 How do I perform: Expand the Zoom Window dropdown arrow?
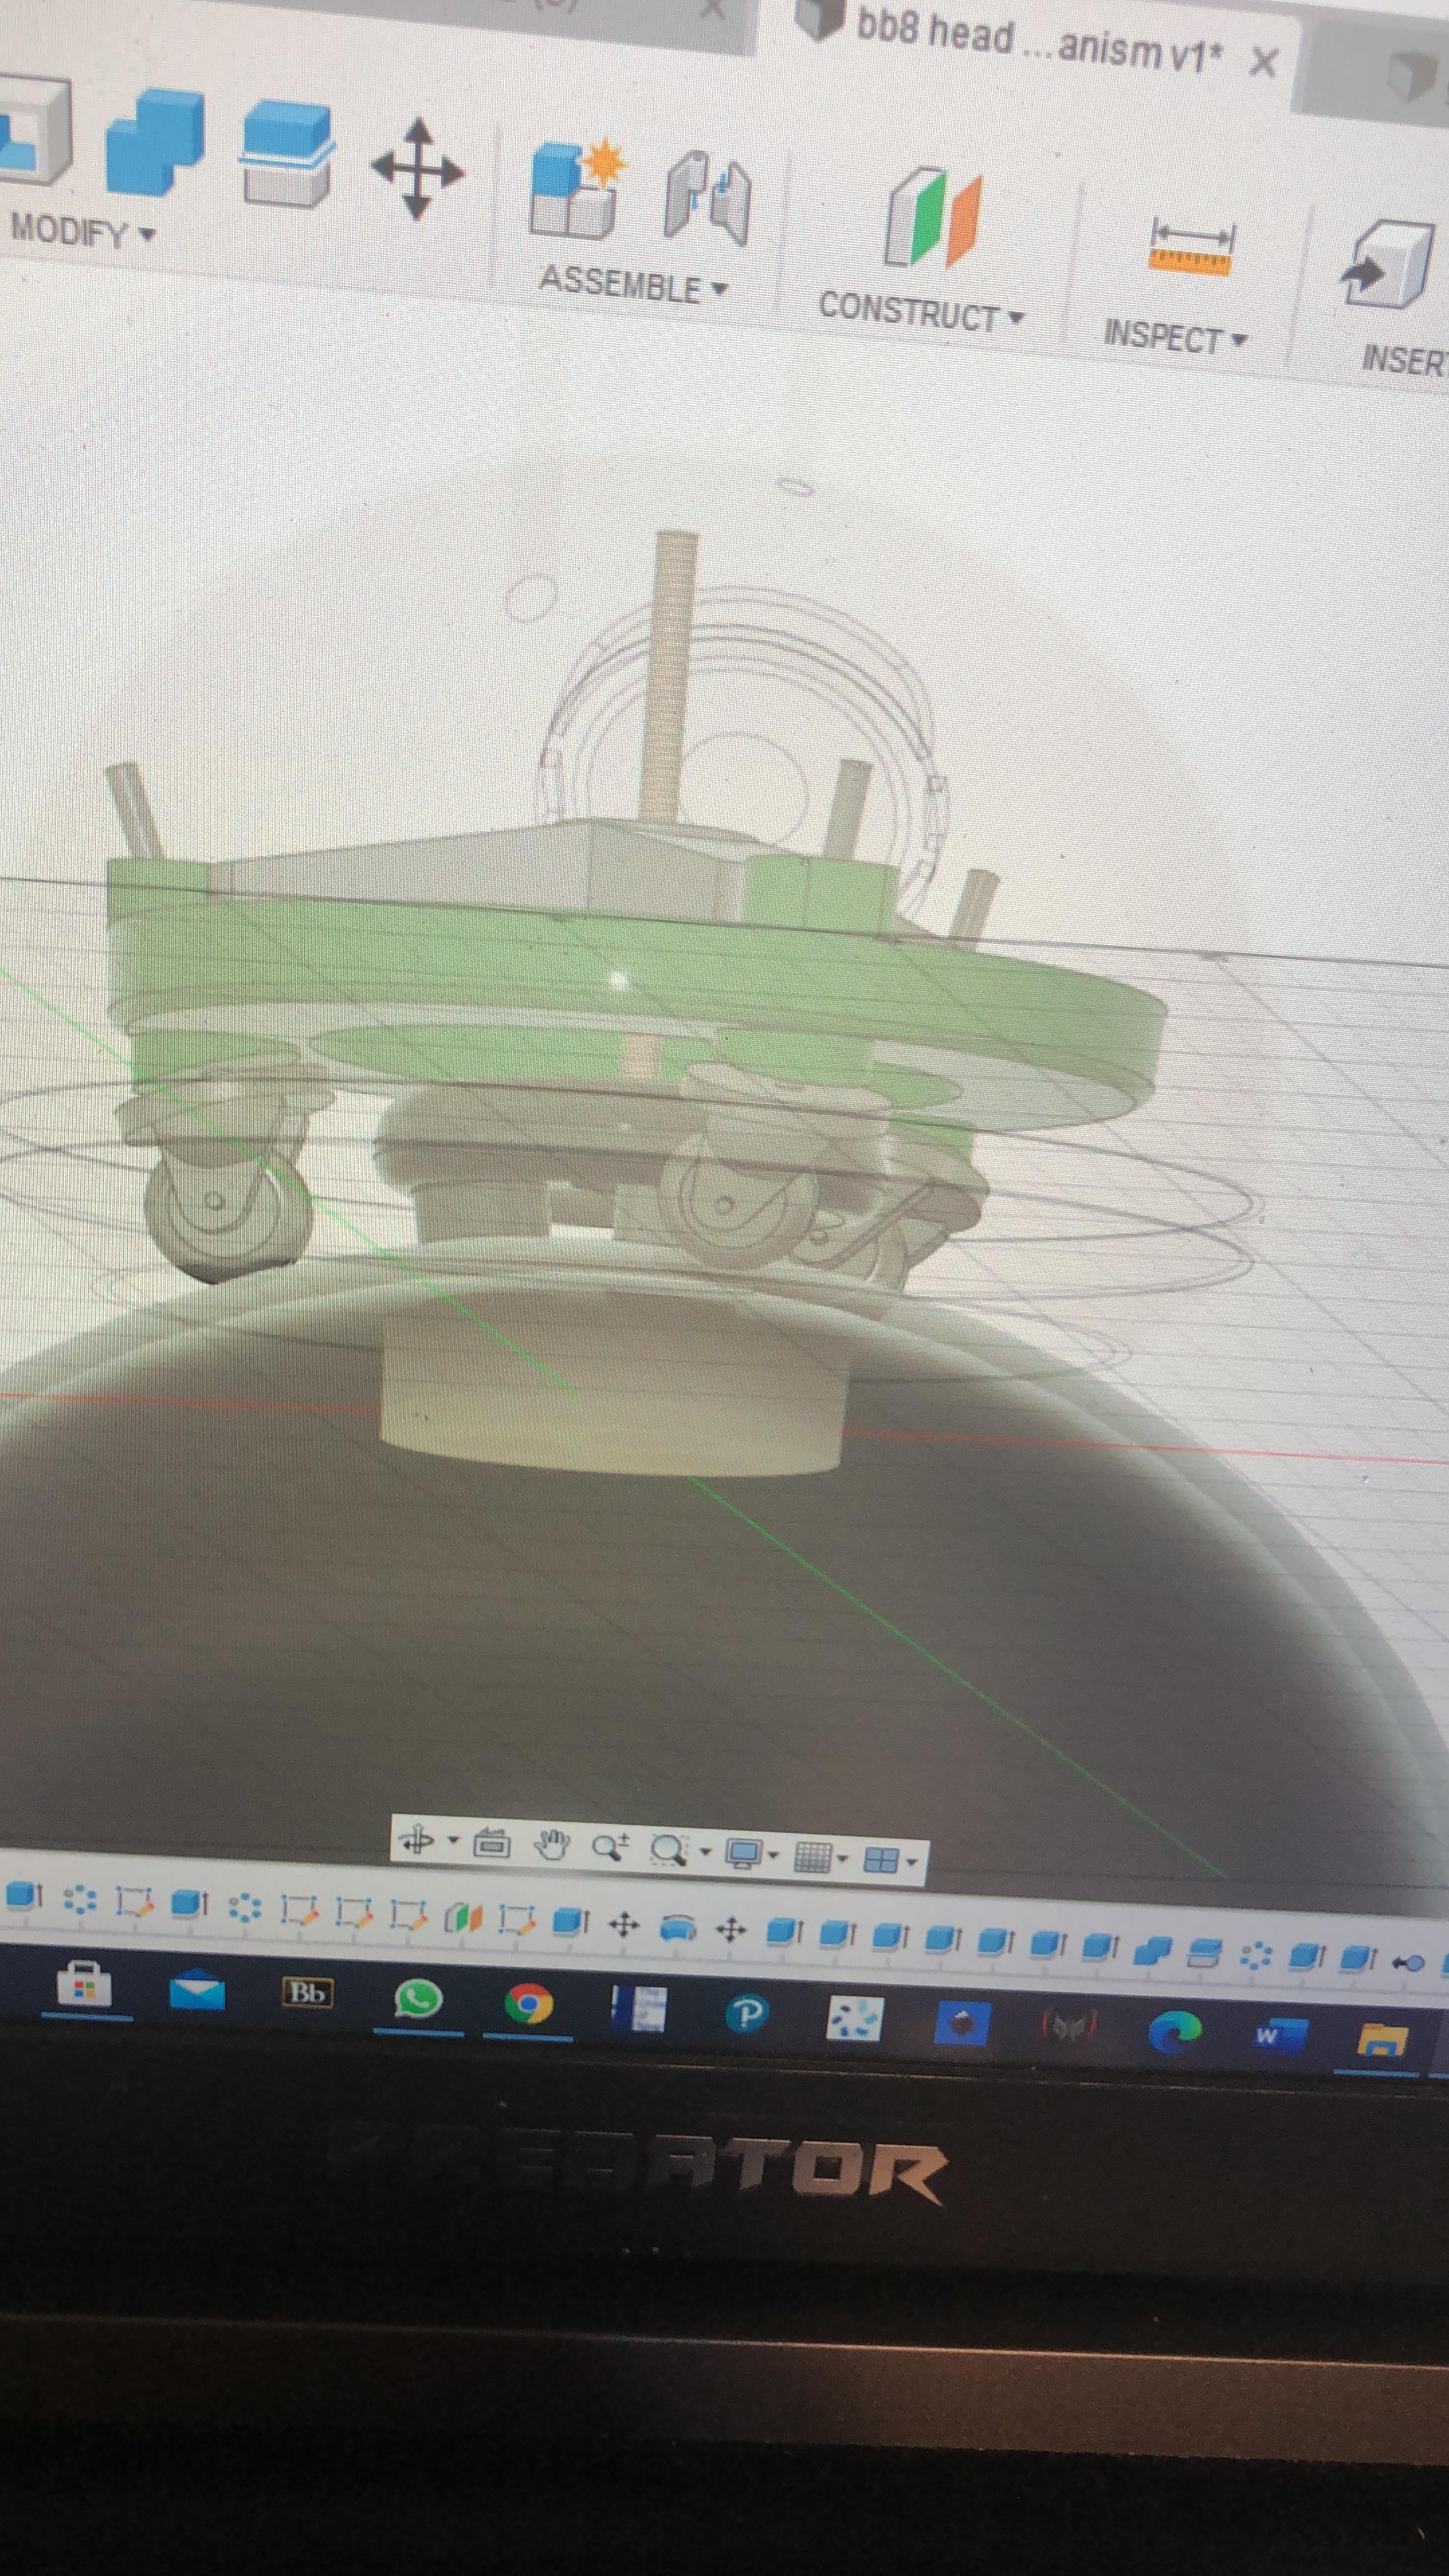[x=706, y=1853]
